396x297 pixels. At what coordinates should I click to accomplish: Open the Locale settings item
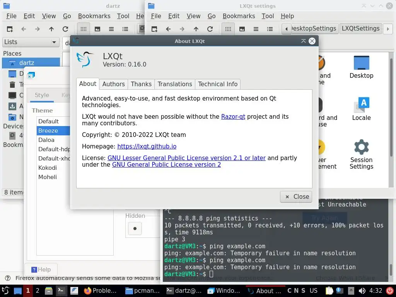pos(362,109)
